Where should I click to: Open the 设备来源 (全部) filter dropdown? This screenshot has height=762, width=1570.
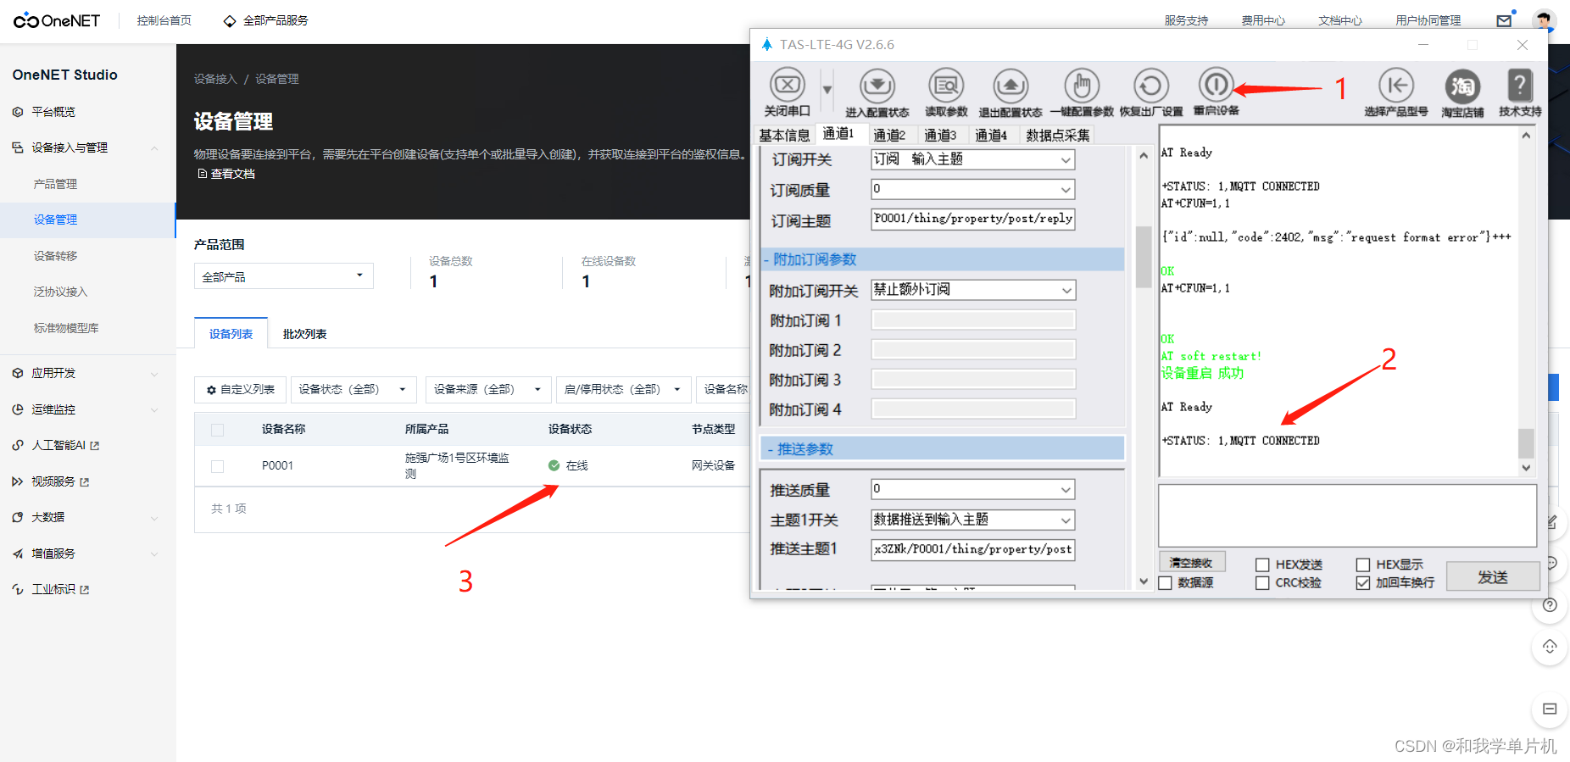pos(488,390)
